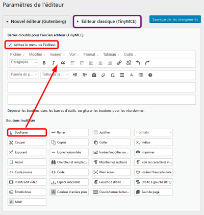Click the paste as text clipboard icon
The height and width of the screenshot is (215, 204).
(94, 75)
